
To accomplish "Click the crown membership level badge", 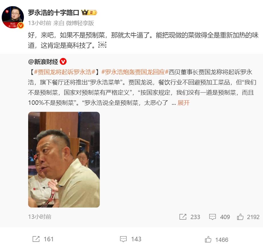I will click(x=89, y=13).
